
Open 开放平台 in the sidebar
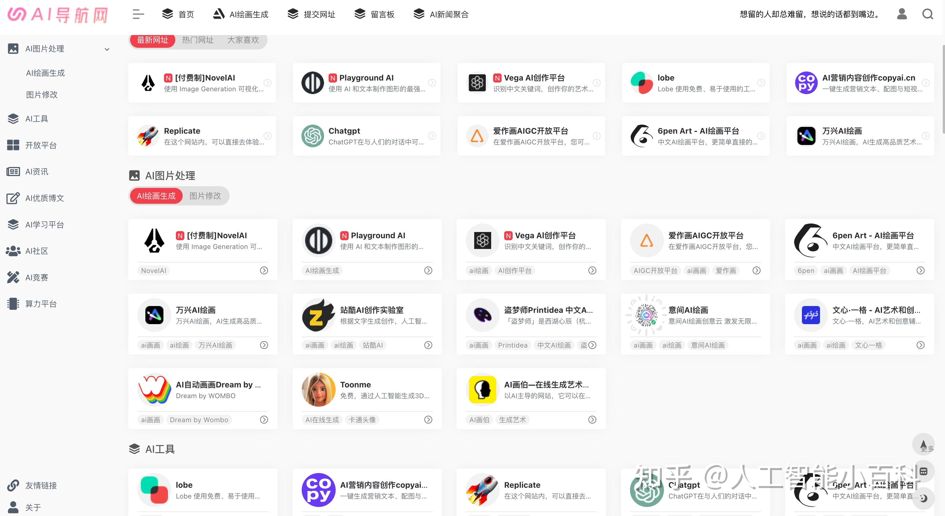pyautogui.click(x=41, y=146)
